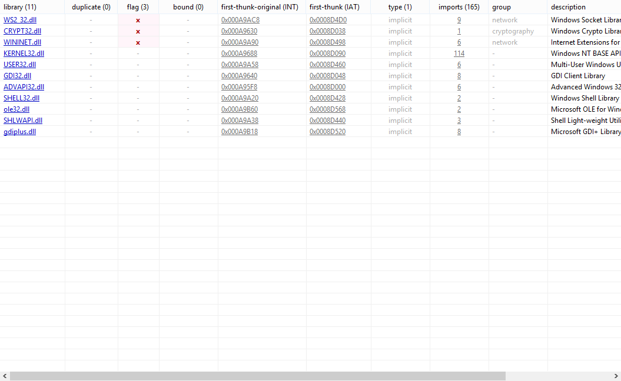
Task: Click imports count 114 for KERNEL32.dll
Action: click(459, 54)
